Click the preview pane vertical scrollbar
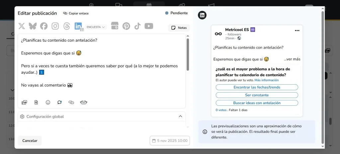Screen dimensions: 340x154 (x=323, y=77)
